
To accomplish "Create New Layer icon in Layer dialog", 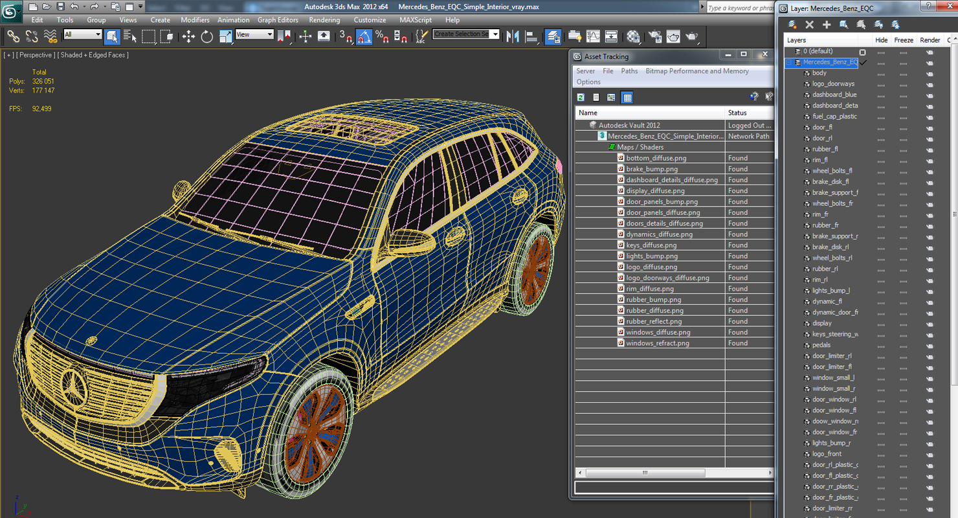I will point(792,25).
